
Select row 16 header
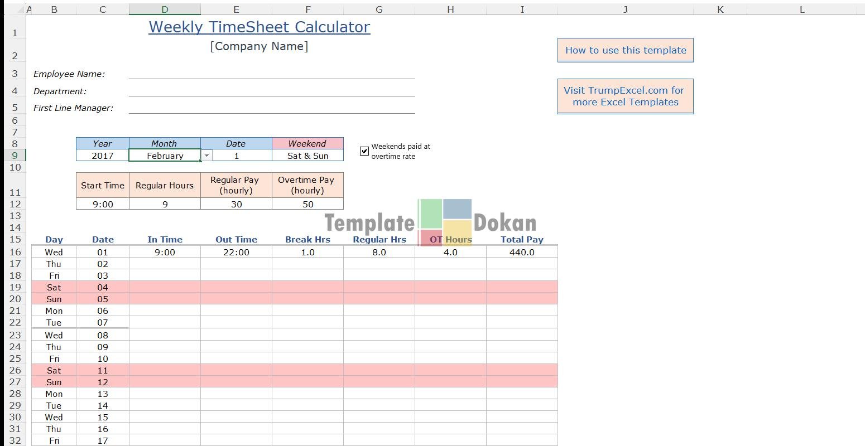click(15, 252)
